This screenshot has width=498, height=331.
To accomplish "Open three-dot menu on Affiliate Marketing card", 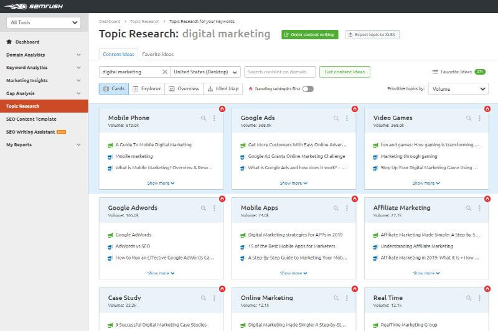I will (479, 208).
